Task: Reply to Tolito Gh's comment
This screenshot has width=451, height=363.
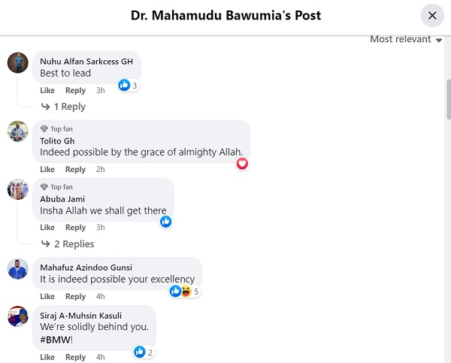Action: [75, 169]
